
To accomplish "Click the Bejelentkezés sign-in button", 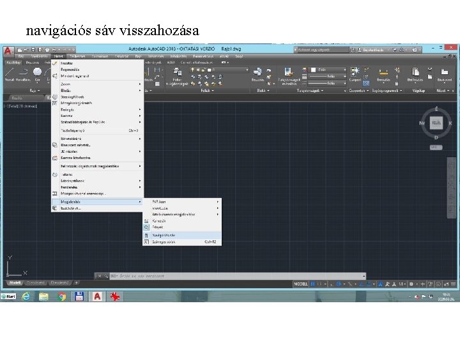I will (371, 50).
